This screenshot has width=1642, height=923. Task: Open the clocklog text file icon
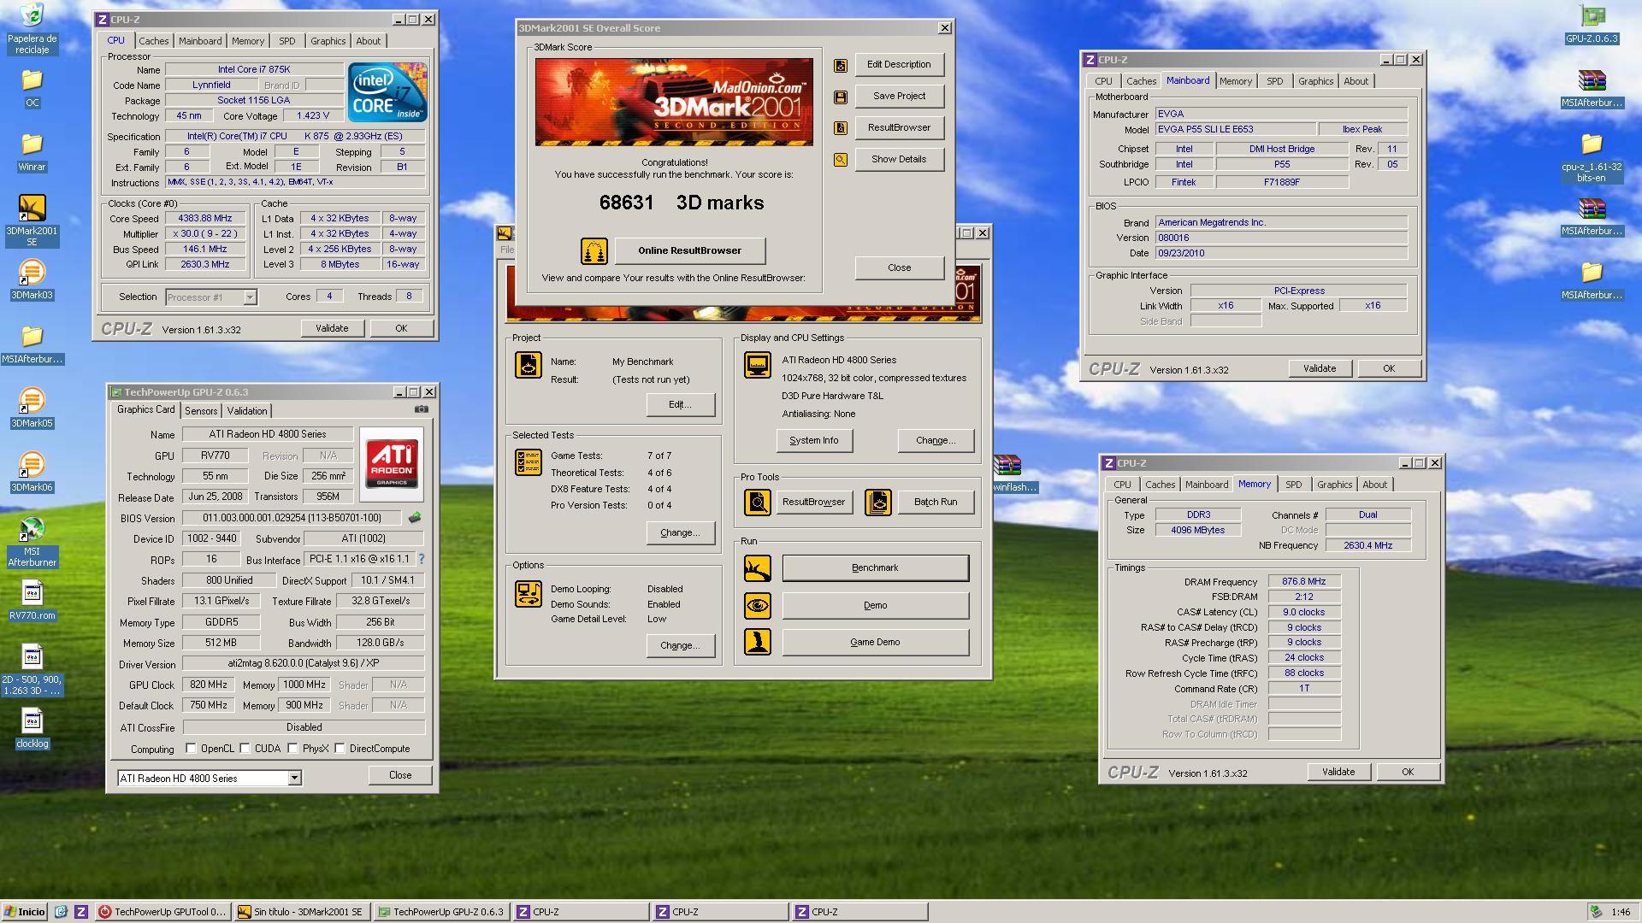(32, 729)
